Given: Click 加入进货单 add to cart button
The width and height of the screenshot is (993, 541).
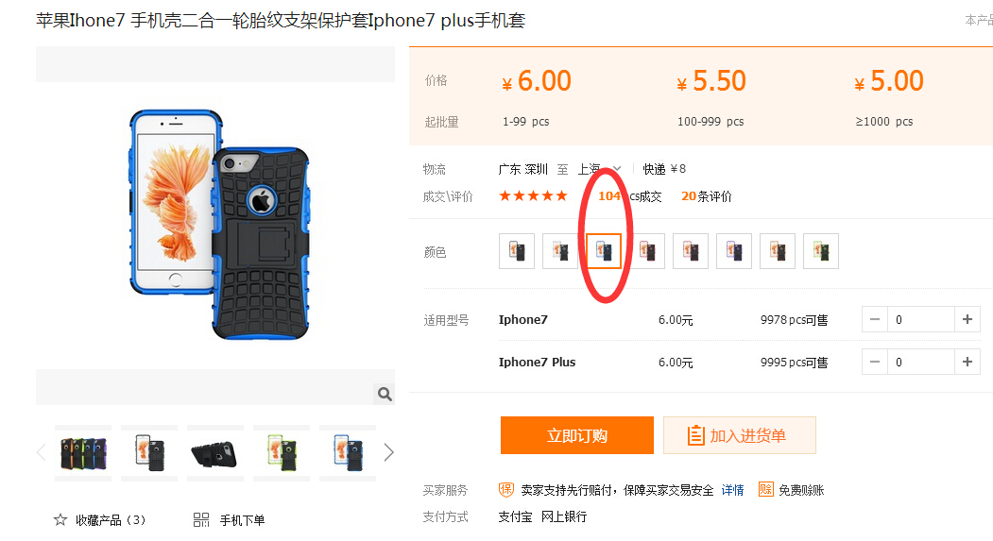Looking at the screenshot, I should pos(740,435).
